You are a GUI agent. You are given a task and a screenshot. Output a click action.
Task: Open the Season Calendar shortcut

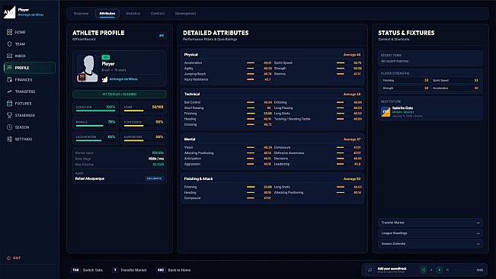tap(430, 244)
